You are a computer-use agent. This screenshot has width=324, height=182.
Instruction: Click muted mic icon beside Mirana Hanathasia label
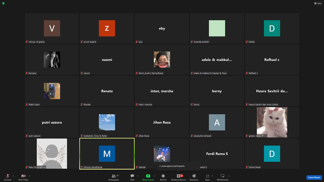82,167
